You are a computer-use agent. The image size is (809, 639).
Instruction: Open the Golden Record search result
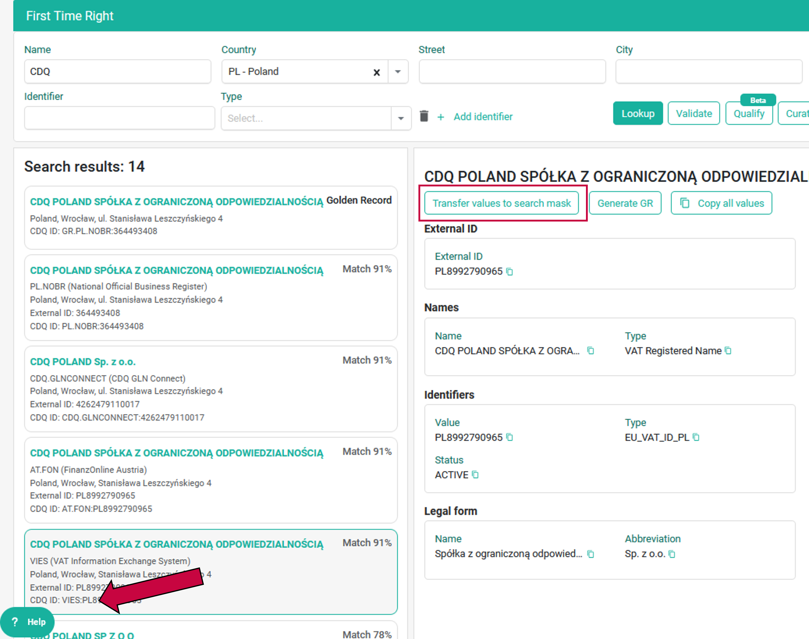click(x=211, y=218)
